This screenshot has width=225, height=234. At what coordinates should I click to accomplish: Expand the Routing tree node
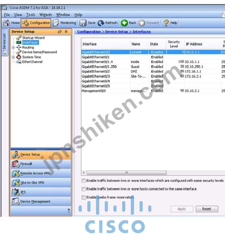(13, 48)
